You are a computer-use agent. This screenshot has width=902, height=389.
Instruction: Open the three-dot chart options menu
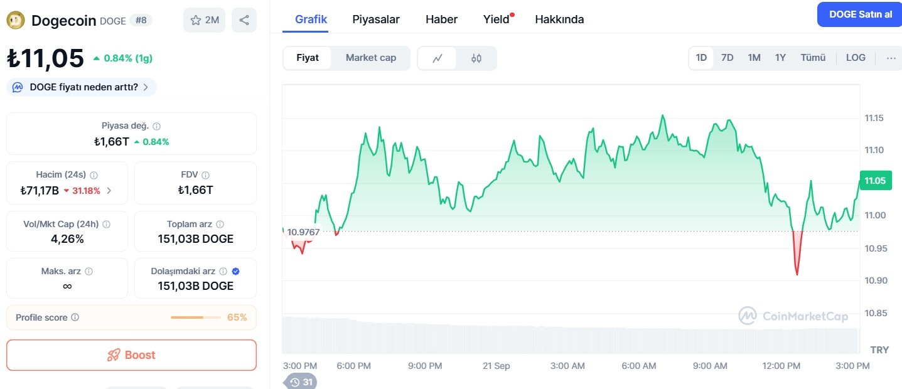pyautogui.click(x=891, y=58)
